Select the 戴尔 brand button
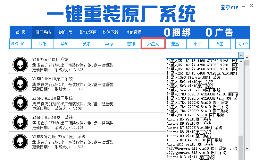The height and width of the screenshot is (160, 259). (87, 44)
